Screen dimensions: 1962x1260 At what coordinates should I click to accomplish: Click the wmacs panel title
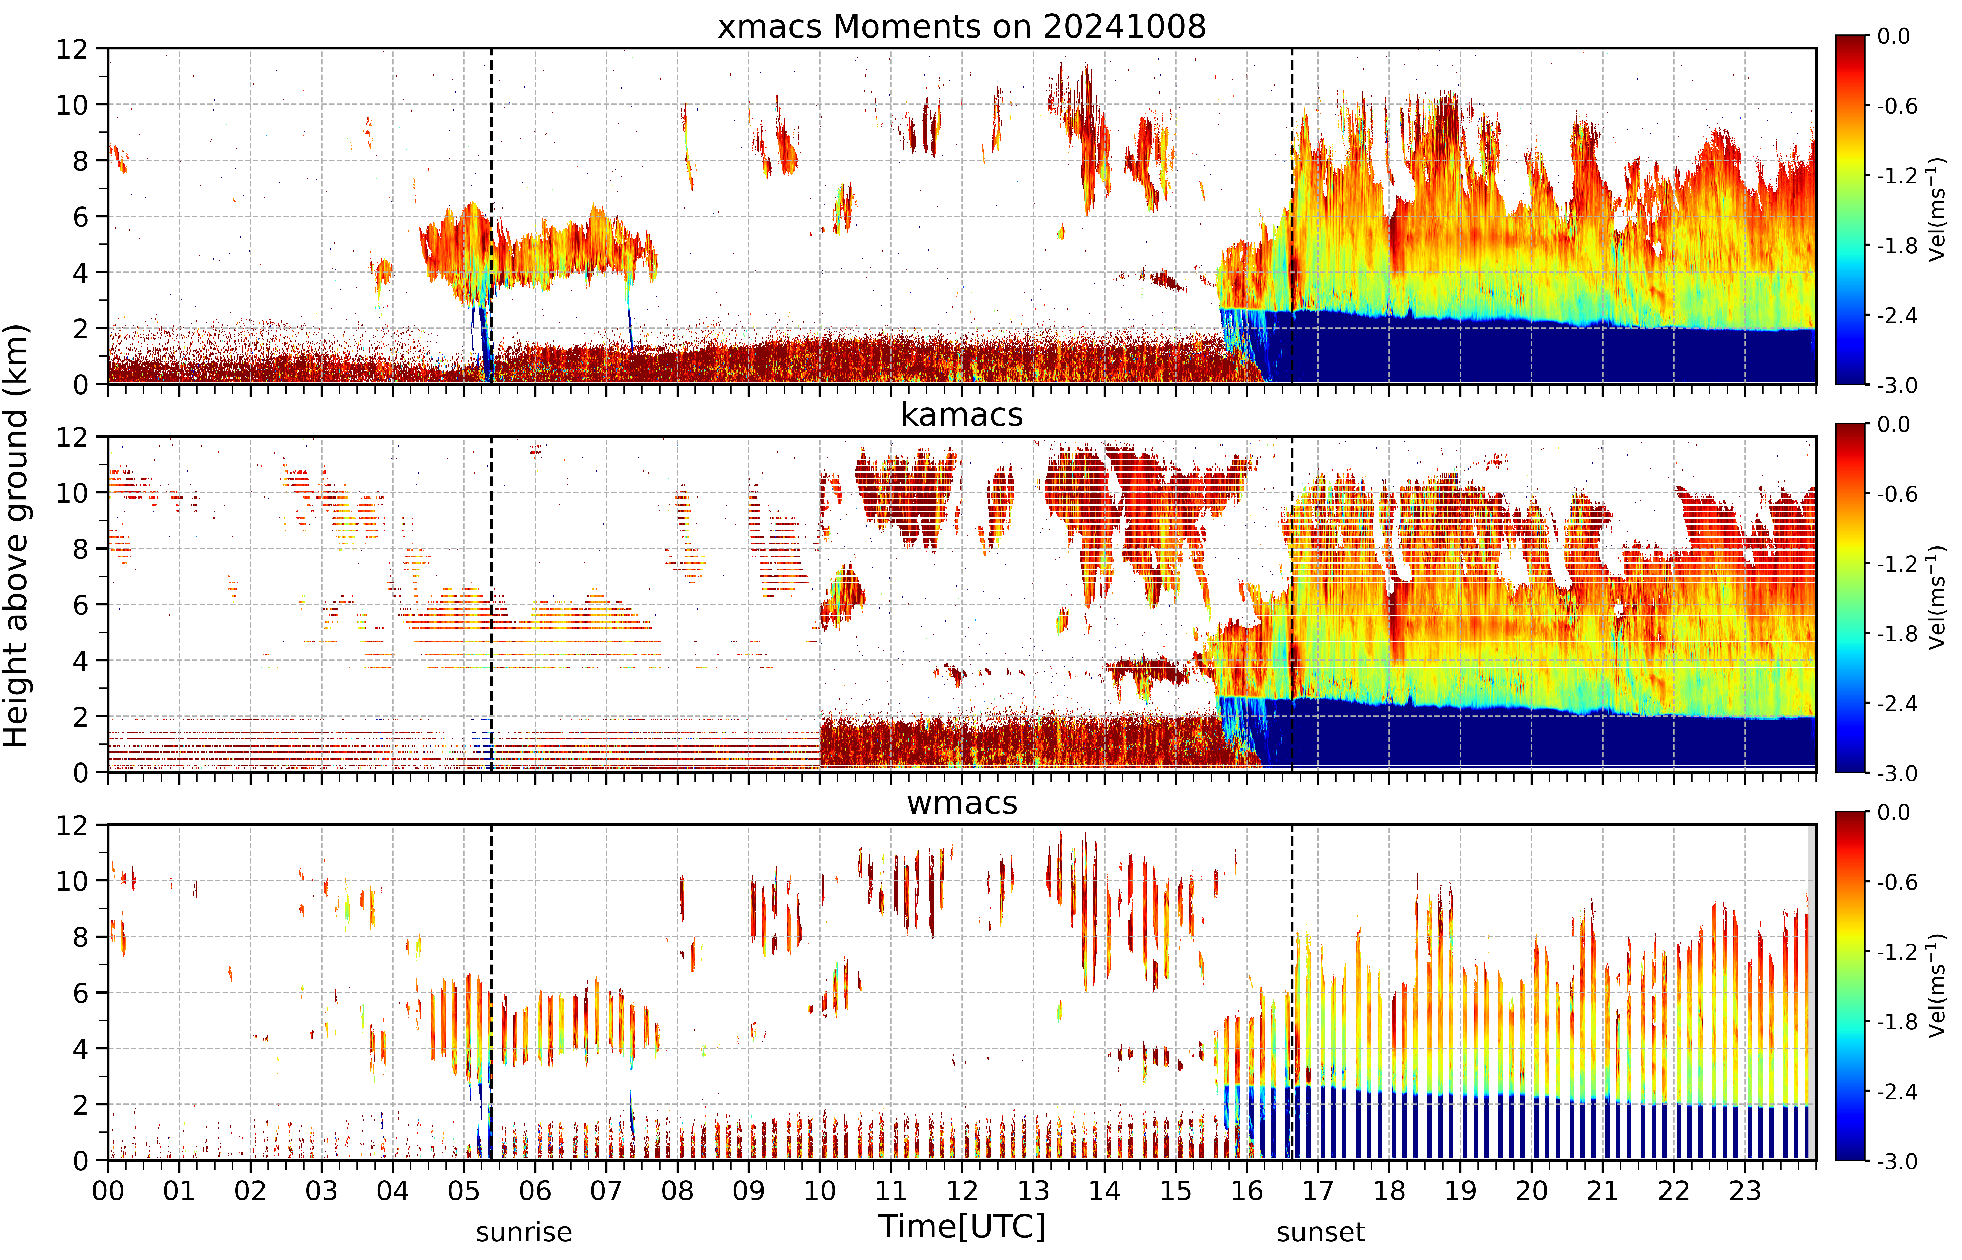(x=962, y=803)
